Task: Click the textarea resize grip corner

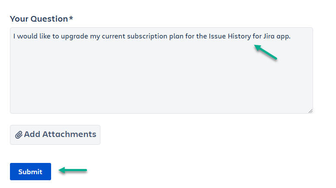Action: pos(310,111)
